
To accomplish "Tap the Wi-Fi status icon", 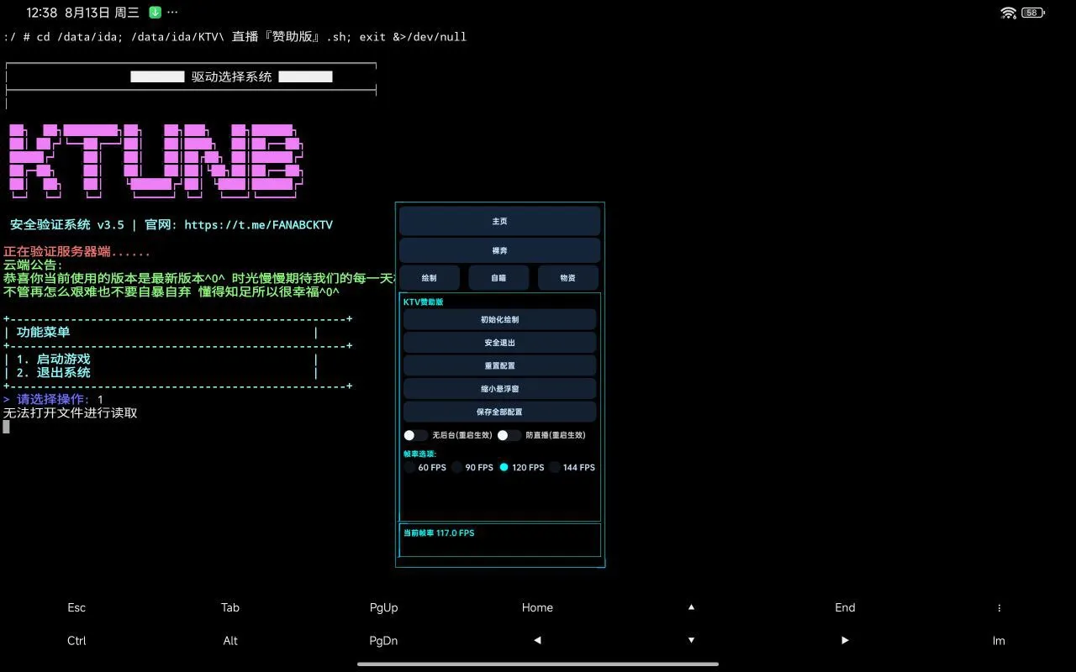I will [x=1009, y=13].
